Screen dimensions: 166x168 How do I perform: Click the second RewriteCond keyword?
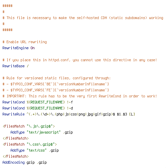pyautogui.click(x=13, y=108)
